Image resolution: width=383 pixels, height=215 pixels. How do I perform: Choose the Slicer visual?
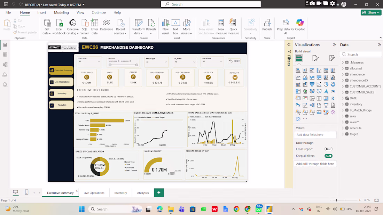(x=312, y=98)
